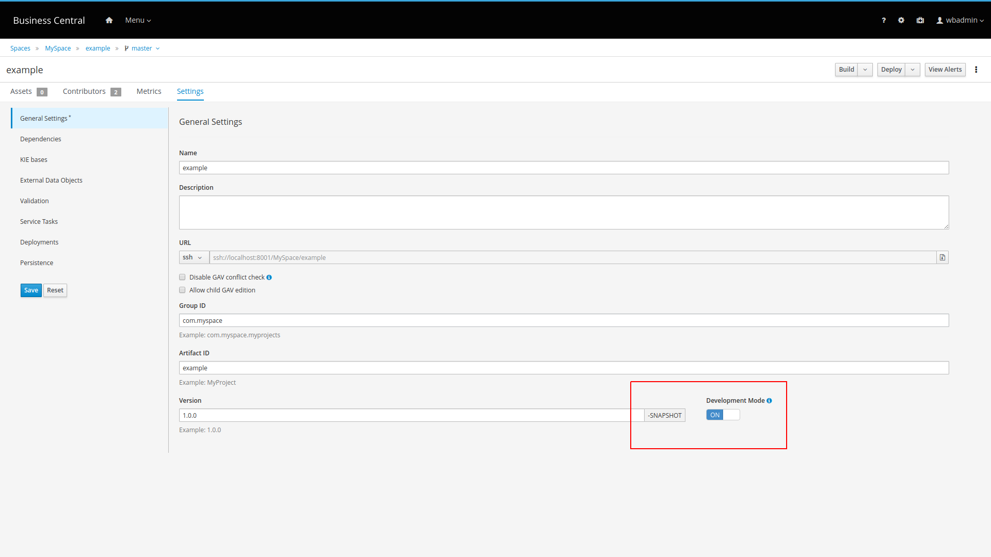Open the admin settings gear icon

901,20
